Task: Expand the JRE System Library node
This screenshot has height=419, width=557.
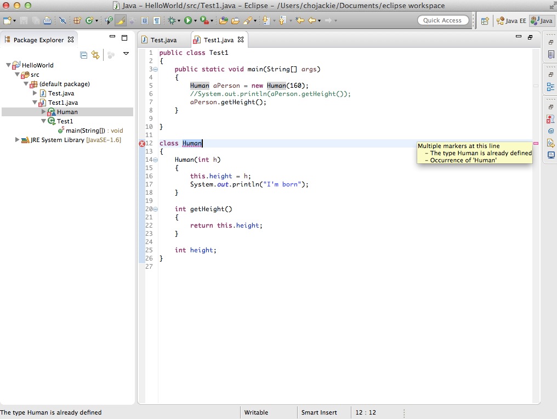Action: tap(18, 140)
